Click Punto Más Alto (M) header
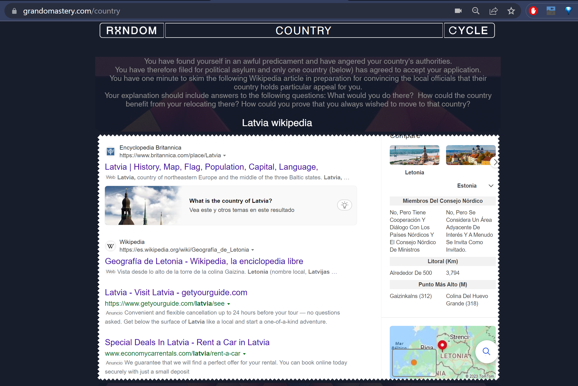Screen dimensions: 578x386 (x=442, y=284)
